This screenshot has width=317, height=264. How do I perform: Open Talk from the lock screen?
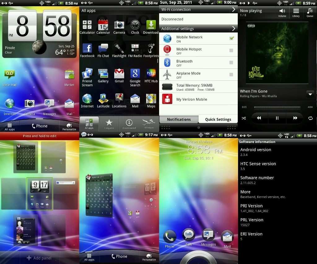coord(189,237)
